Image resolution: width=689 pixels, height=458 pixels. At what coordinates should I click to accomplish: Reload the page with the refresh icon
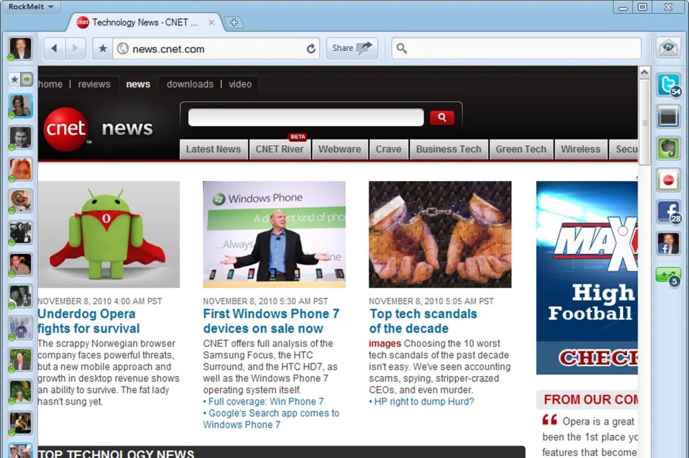click(311, 48)
